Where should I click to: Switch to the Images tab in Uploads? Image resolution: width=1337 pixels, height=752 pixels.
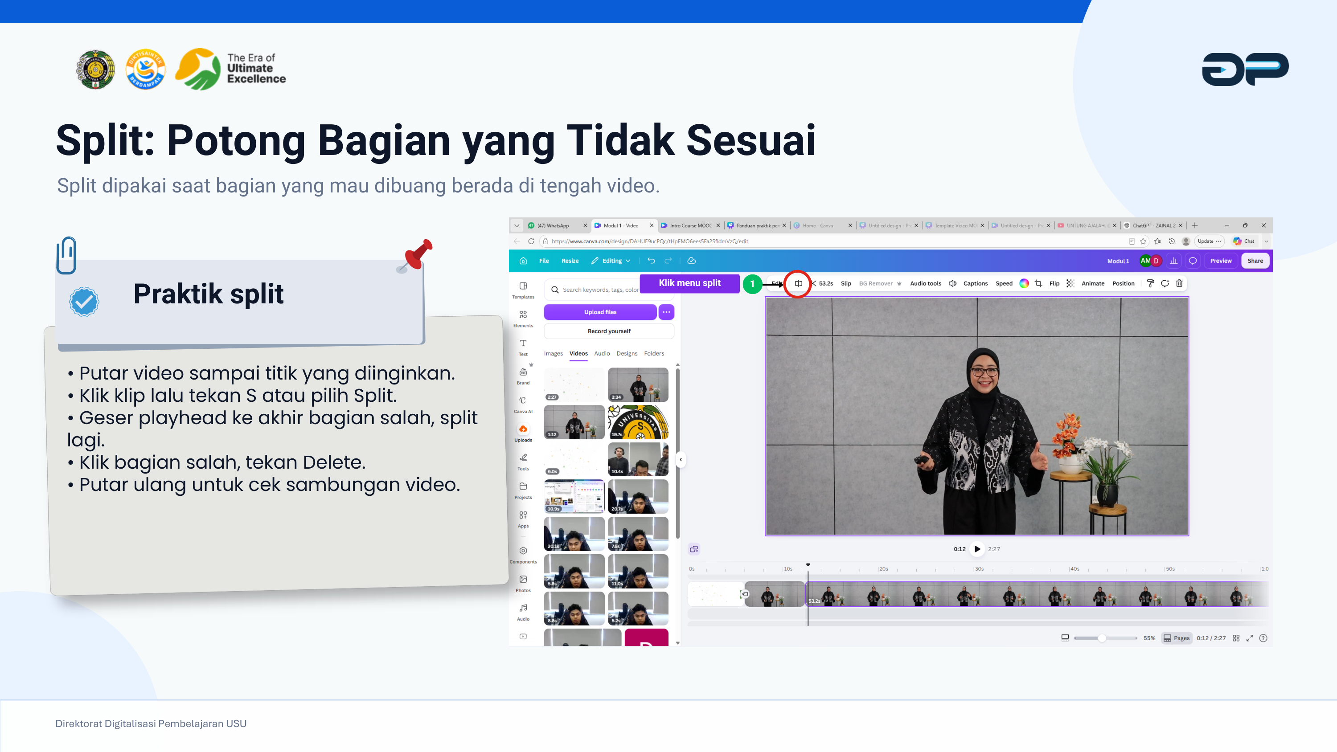553,353
